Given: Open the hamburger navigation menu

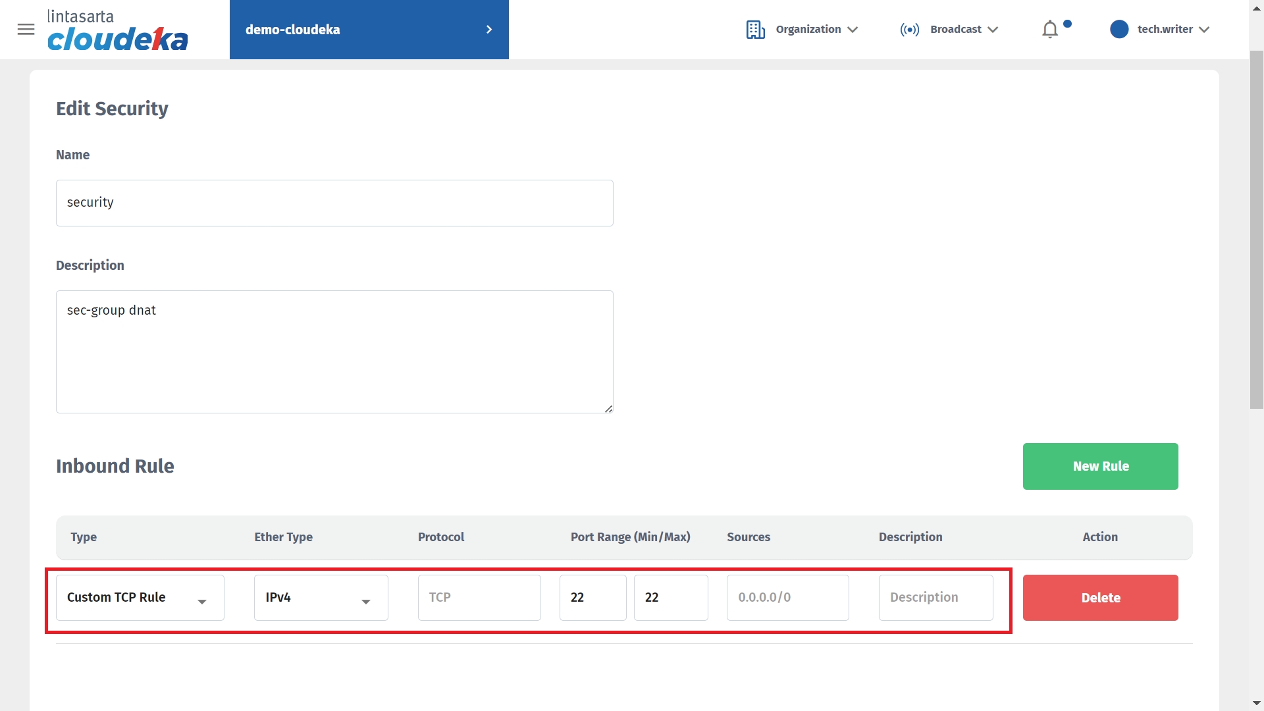Looking at the screenshot, I should coord(26,29).
